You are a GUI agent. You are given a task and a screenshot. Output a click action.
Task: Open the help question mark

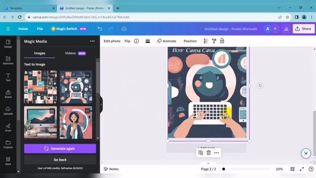[311, 169]
